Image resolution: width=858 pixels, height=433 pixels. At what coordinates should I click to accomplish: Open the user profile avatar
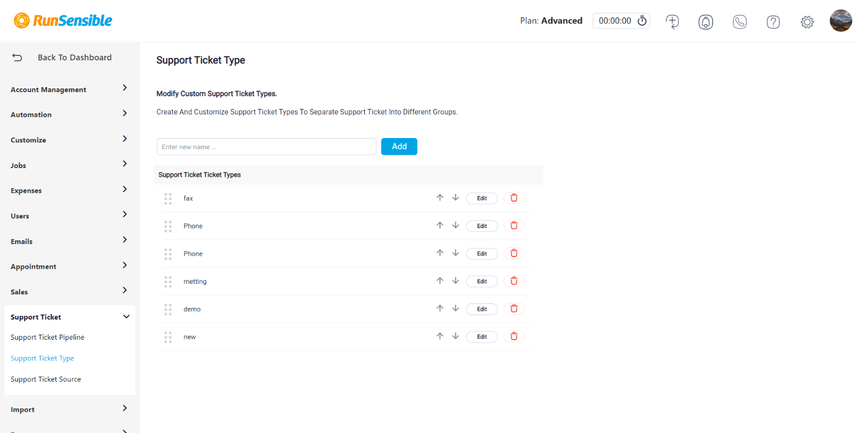tap(841, 21)
